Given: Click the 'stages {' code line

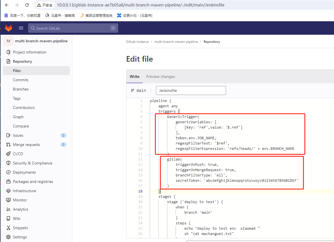Looking at the screenshot, I should click(167, 196).
